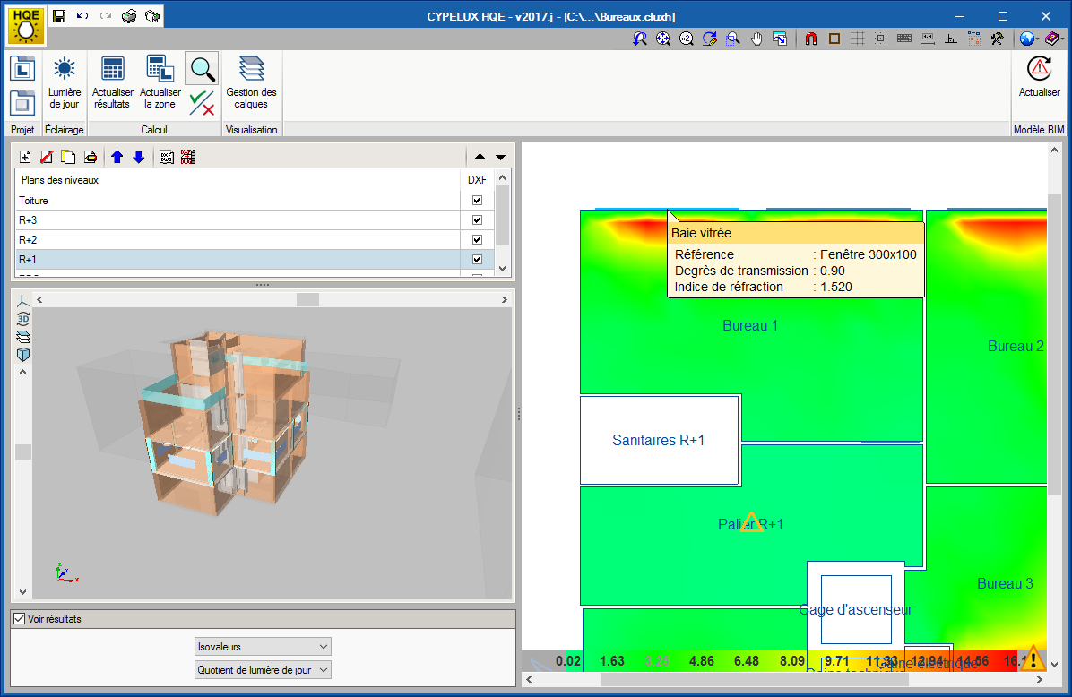The height and width of the screenshot is (697, 1072).
Task: Click the 8.09 value in the color legend
Action: point(791,661)
